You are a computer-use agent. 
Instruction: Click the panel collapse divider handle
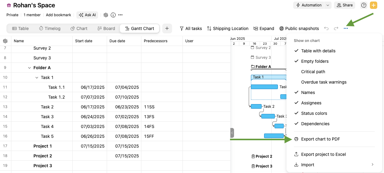(232, 133)
